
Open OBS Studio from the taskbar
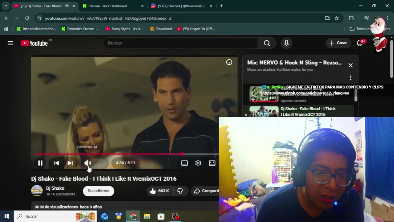click(175, 216)
